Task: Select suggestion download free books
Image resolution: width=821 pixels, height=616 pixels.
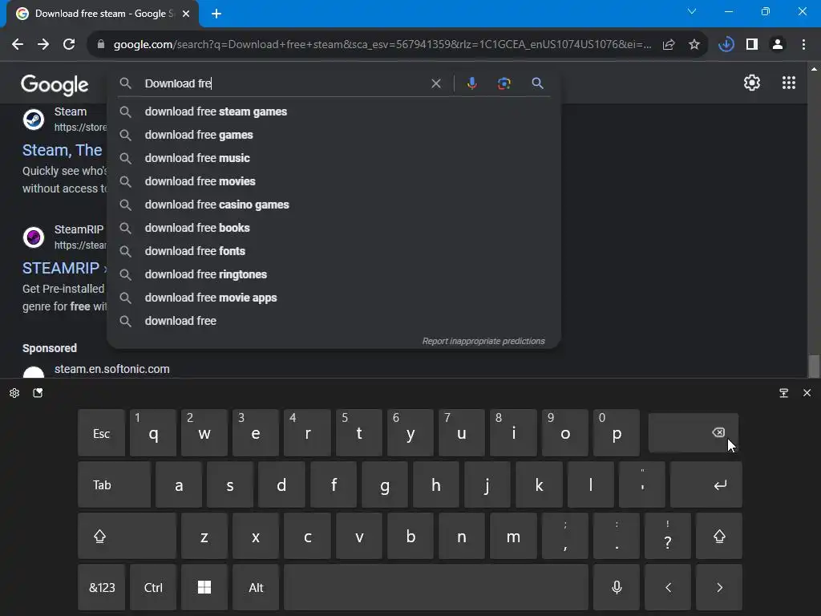Action: [x=334, y=228]
